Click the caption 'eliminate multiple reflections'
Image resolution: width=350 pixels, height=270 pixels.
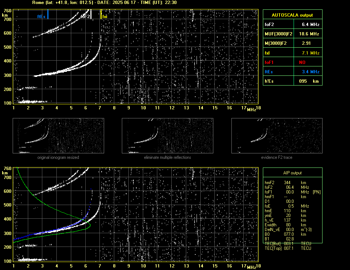[x=167, y=157]
